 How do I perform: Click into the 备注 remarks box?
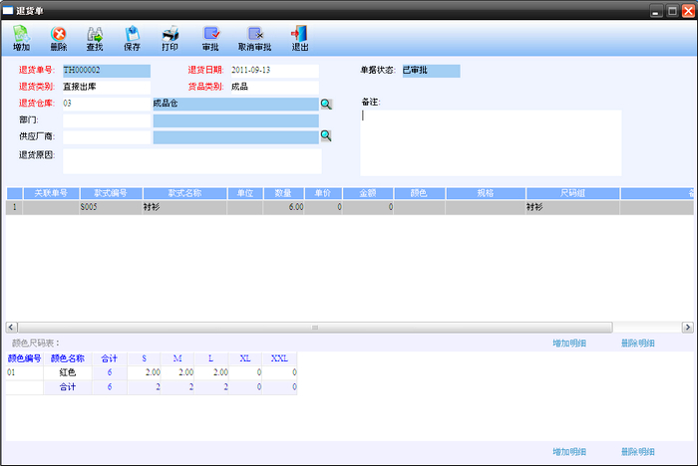[x=490, y=142]
